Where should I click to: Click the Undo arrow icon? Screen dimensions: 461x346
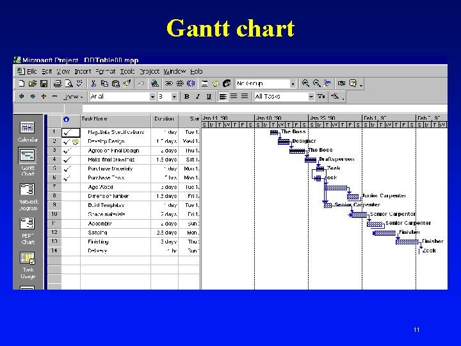[x=141, y=83]
